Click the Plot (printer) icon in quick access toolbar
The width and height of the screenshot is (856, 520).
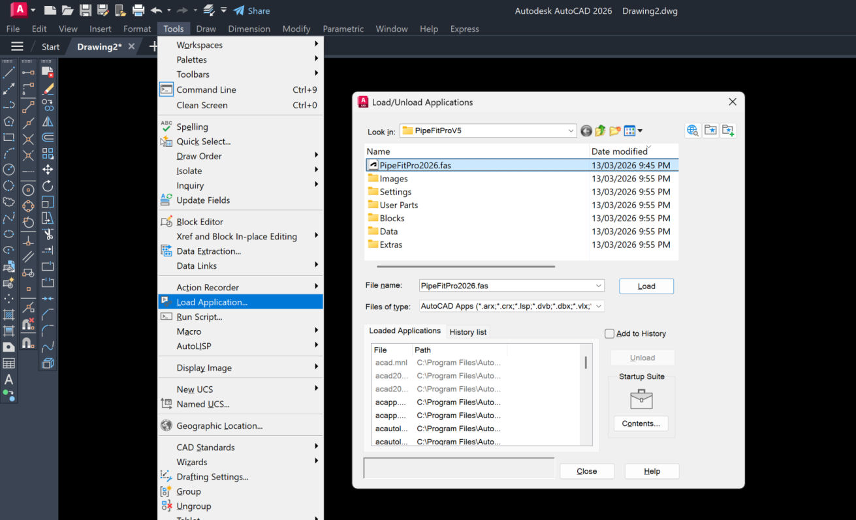click(x=138, y=10)
